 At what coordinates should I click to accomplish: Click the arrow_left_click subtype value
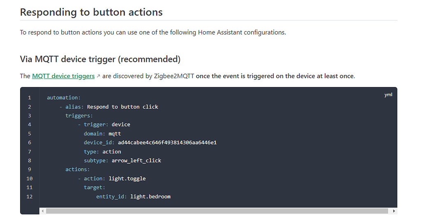point(136,160)
